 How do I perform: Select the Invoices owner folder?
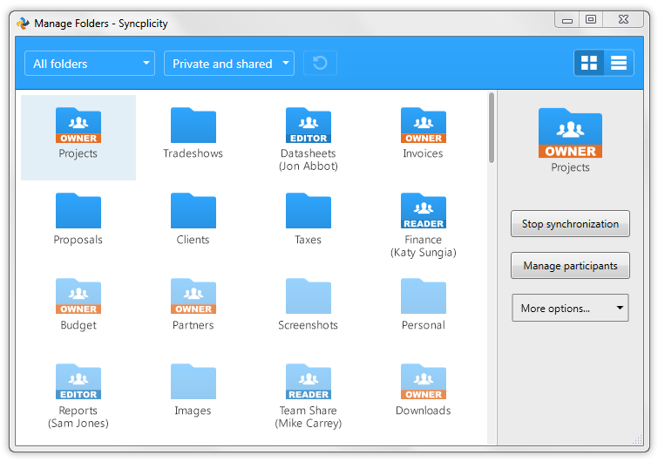pos(423,126)
